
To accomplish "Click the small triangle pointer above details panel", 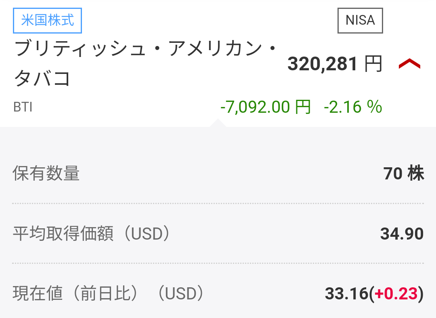I will tap(218, 123).
